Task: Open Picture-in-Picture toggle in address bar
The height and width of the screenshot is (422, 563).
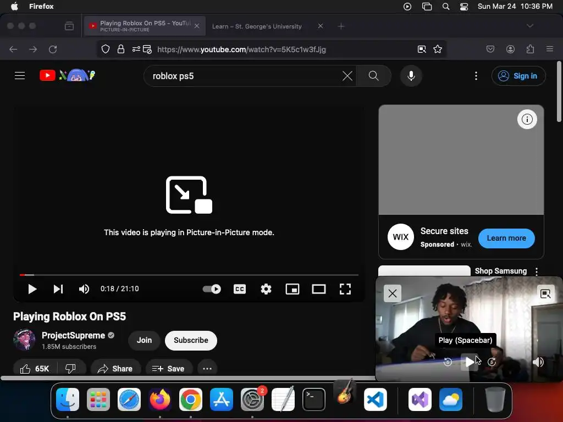Action: point(422,49)
